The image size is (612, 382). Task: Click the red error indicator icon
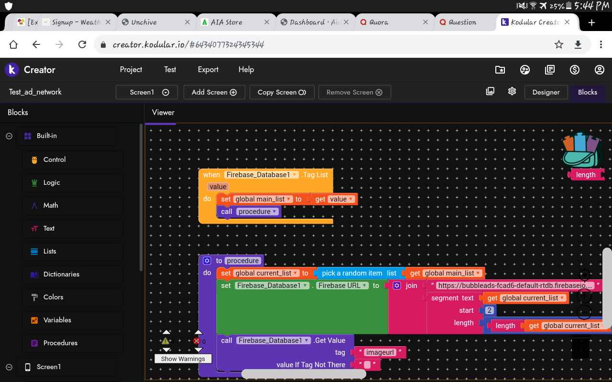(197, 341)
